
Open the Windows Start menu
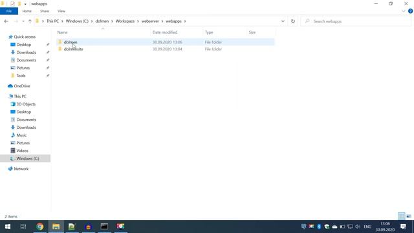(x=8, y=227)
